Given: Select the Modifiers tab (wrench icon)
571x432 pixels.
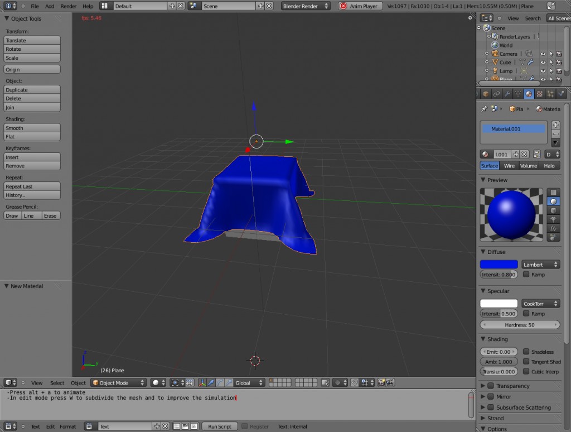Looking at the screenshot, I should 507,93.
